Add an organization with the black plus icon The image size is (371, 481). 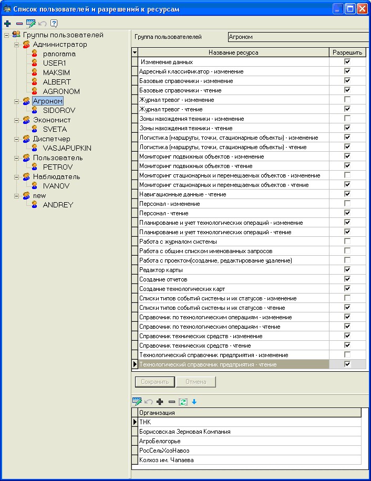coord(160,402)
